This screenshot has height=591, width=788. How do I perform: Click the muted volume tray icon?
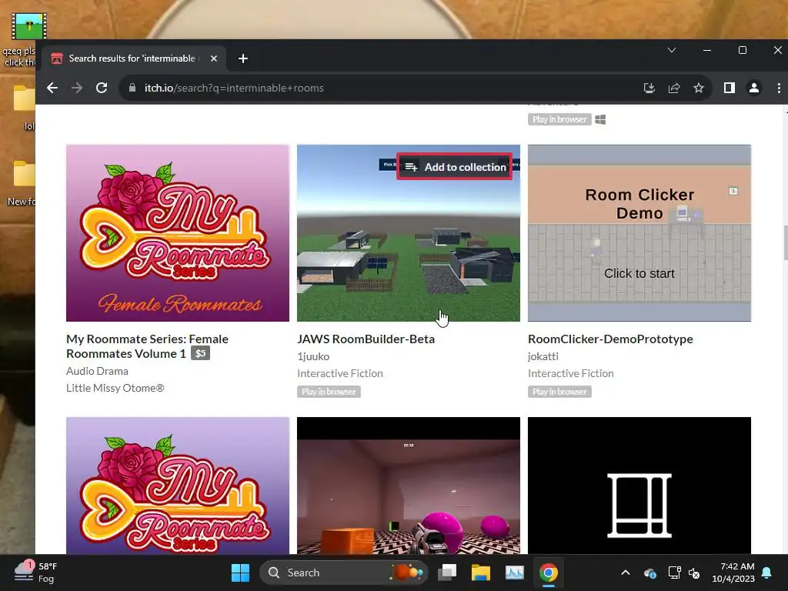point(694,573)
